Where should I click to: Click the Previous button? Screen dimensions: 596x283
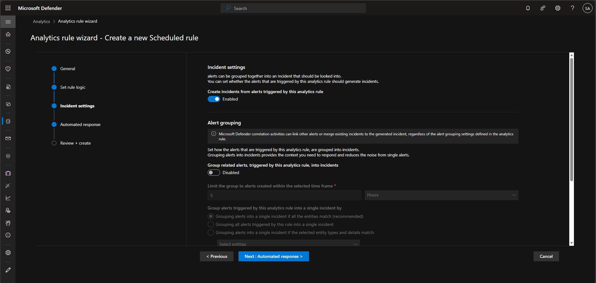pyautogui.click(x=216, y=256)
